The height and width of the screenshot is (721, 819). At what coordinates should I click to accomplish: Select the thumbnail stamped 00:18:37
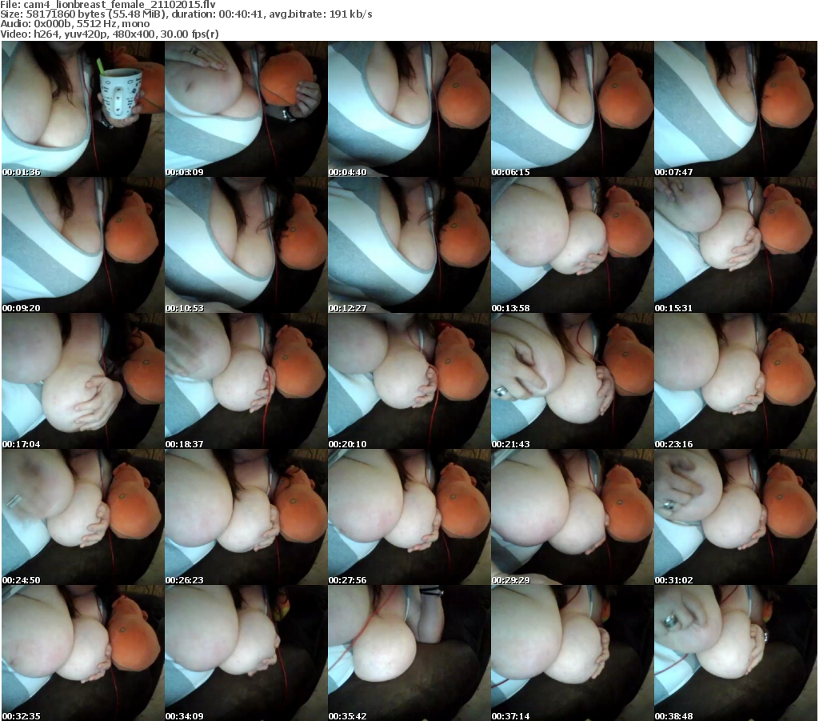pyautogui.click(x=246, y=381)
